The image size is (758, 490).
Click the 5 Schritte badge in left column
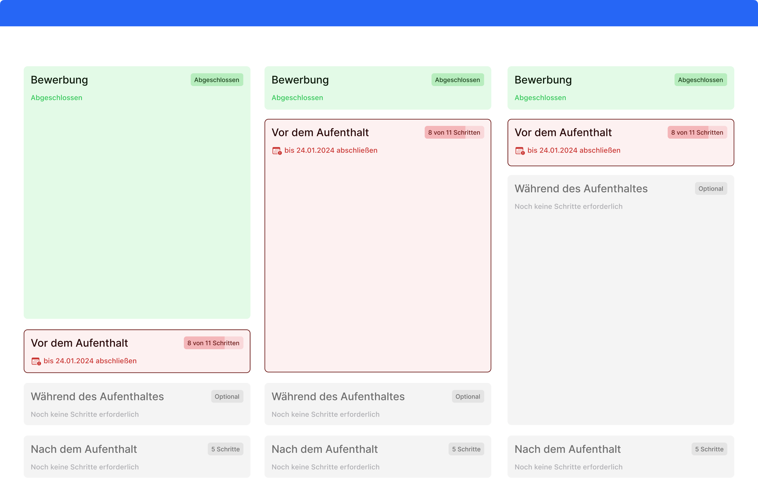[x=225, y=449]
